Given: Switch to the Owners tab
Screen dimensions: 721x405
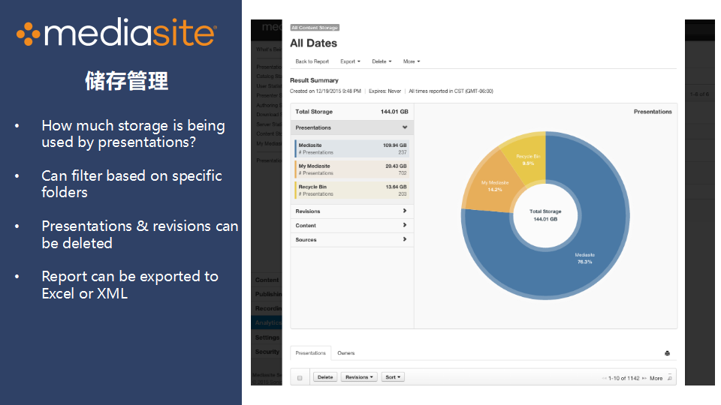Looking at the screenshot, I should pyautogui.click(x=345, y=353).
